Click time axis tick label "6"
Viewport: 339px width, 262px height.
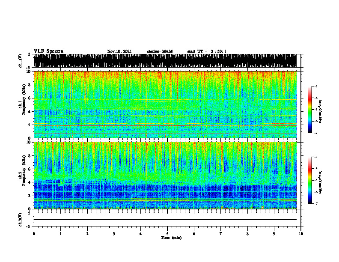click(194, 234)
